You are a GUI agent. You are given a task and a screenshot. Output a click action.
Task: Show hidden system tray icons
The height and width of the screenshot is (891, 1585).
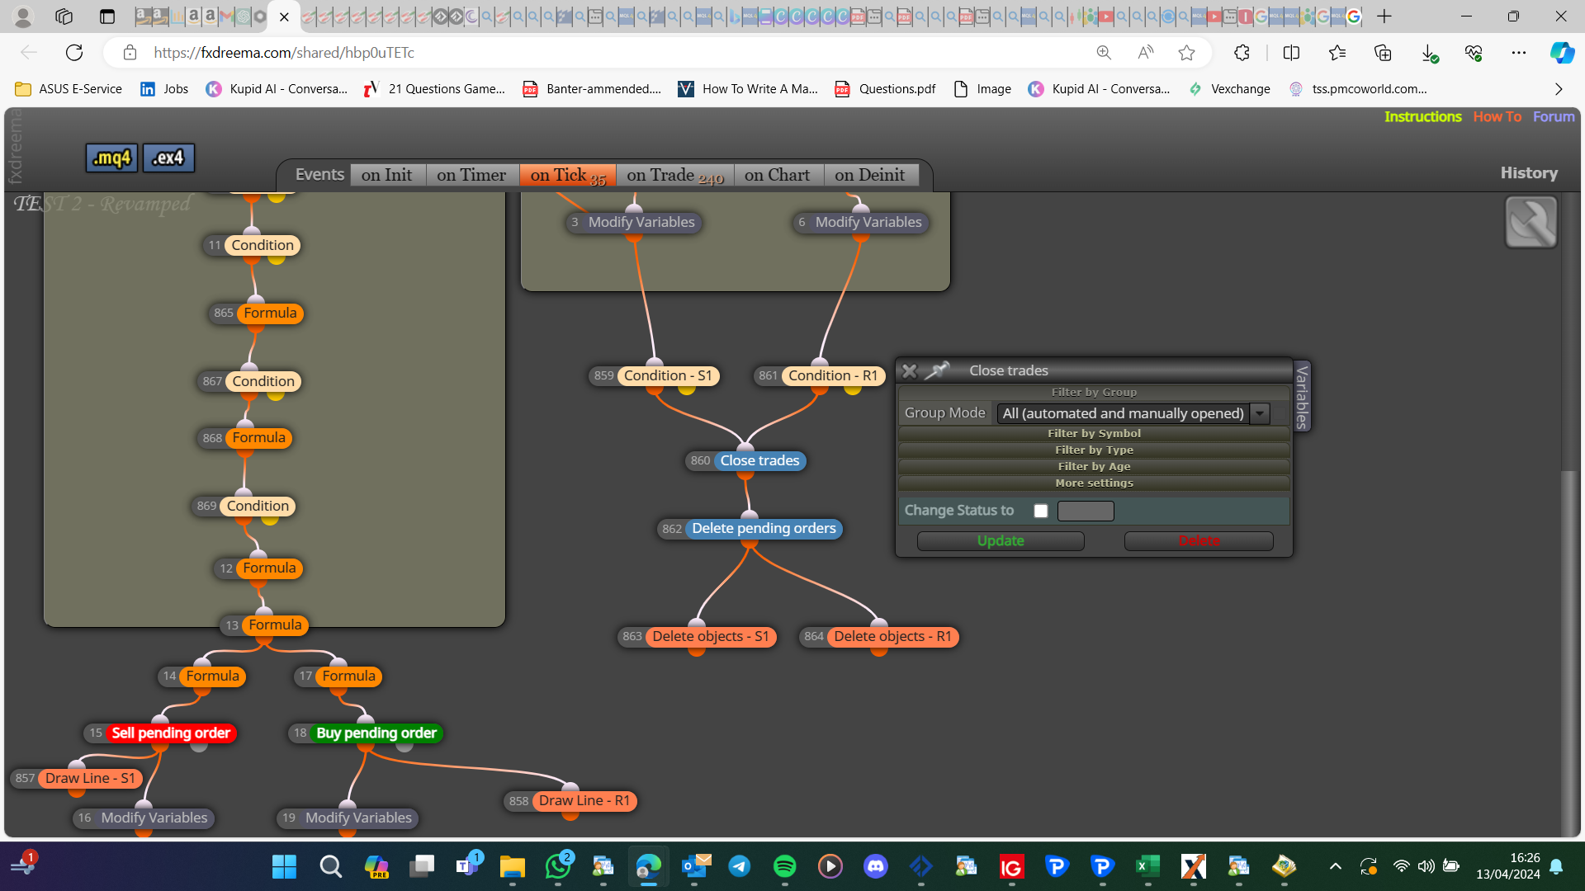(x=1335, y=866)
